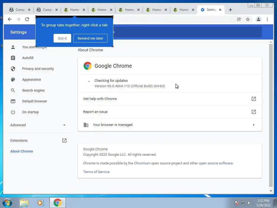Click the taskbar clock showing 1:52 PM

[x=263, y=203]
